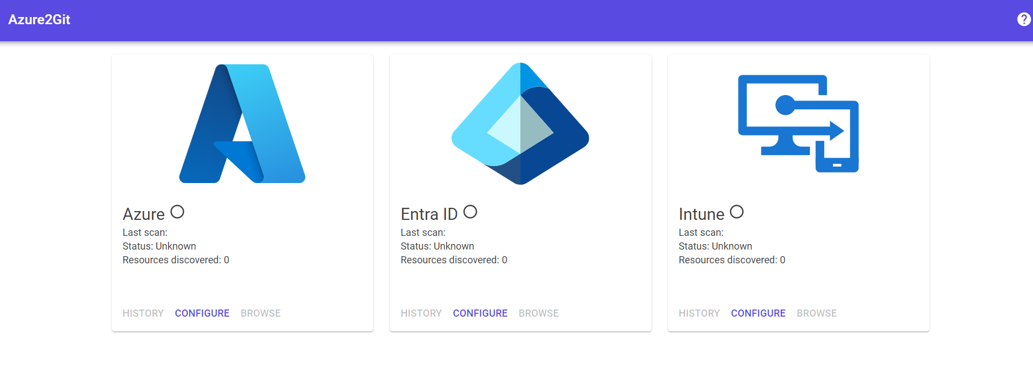Click the status circle next to Entra ID

click(470, 212)
